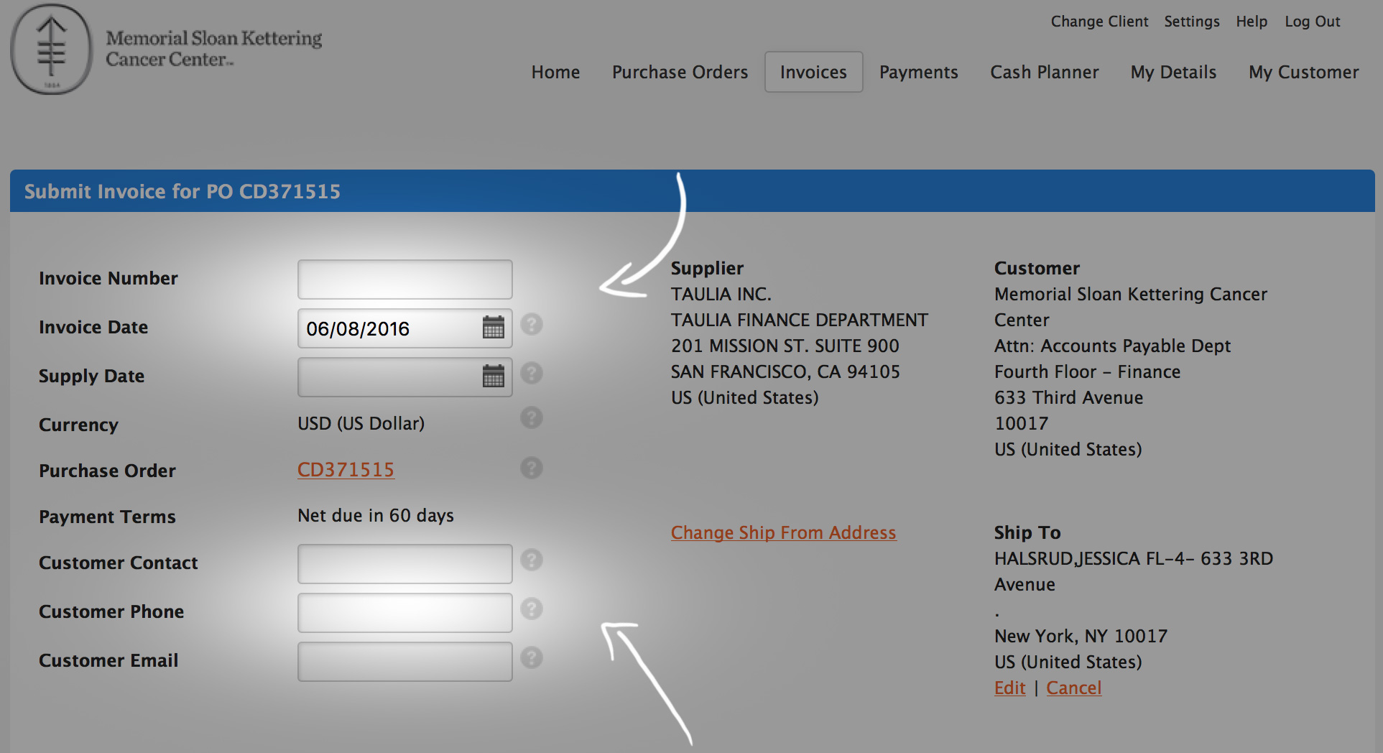The image size is (1383, 753).
Task: Show help for the Purchase Order field
Action: tap(532, 468)
